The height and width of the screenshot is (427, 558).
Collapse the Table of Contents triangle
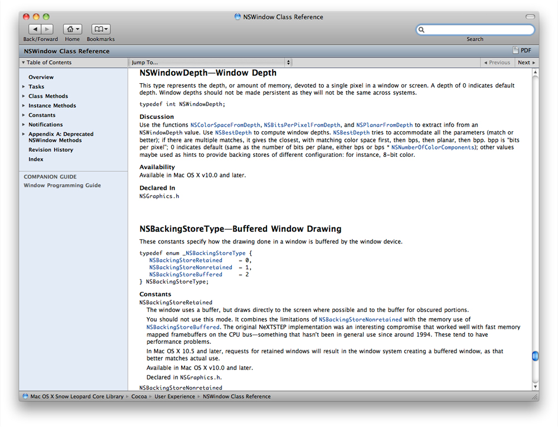coord(23,63)
